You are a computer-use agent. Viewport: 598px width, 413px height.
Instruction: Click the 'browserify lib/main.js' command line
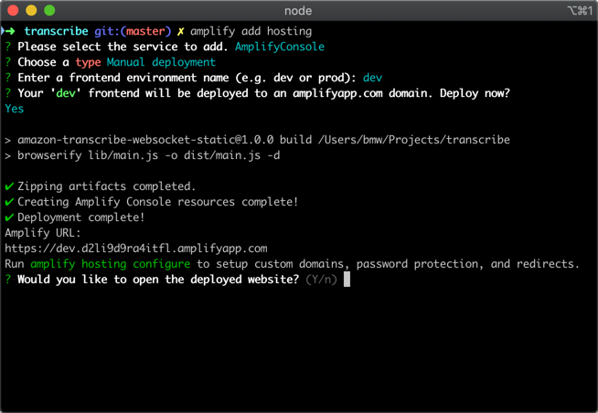(143, 155)
